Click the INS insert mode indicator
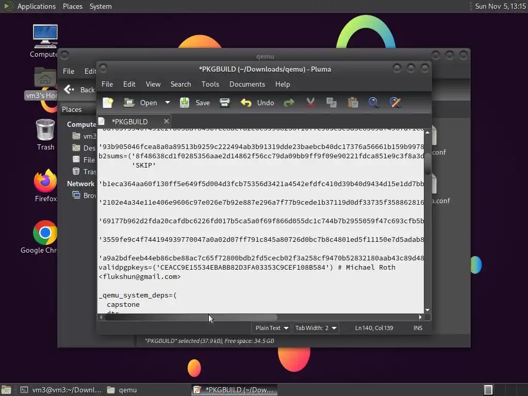 pos(418,327)
